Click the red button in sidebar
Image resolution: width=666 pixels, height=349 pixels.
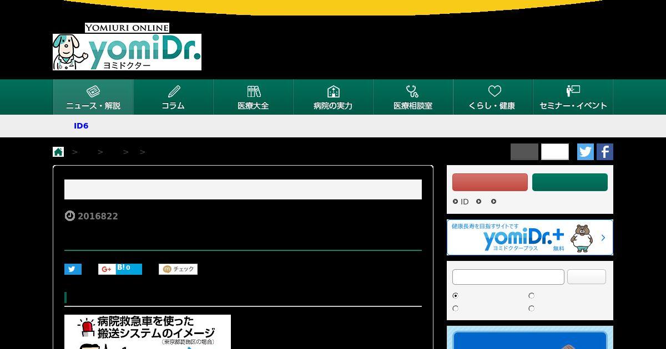pos(490,182)
